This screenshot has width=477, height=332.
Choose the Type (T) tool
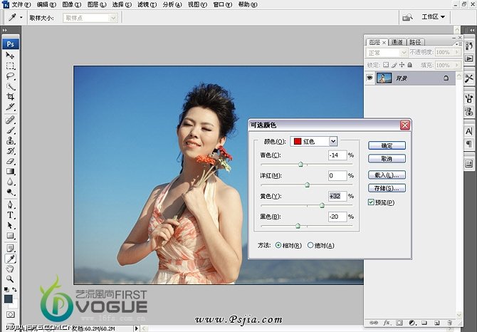(x=11, y=214)
